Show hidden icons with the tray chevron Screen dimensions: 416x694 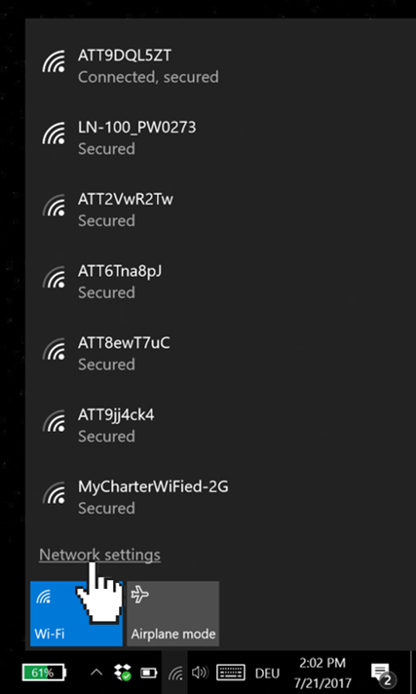coord(96,673)
